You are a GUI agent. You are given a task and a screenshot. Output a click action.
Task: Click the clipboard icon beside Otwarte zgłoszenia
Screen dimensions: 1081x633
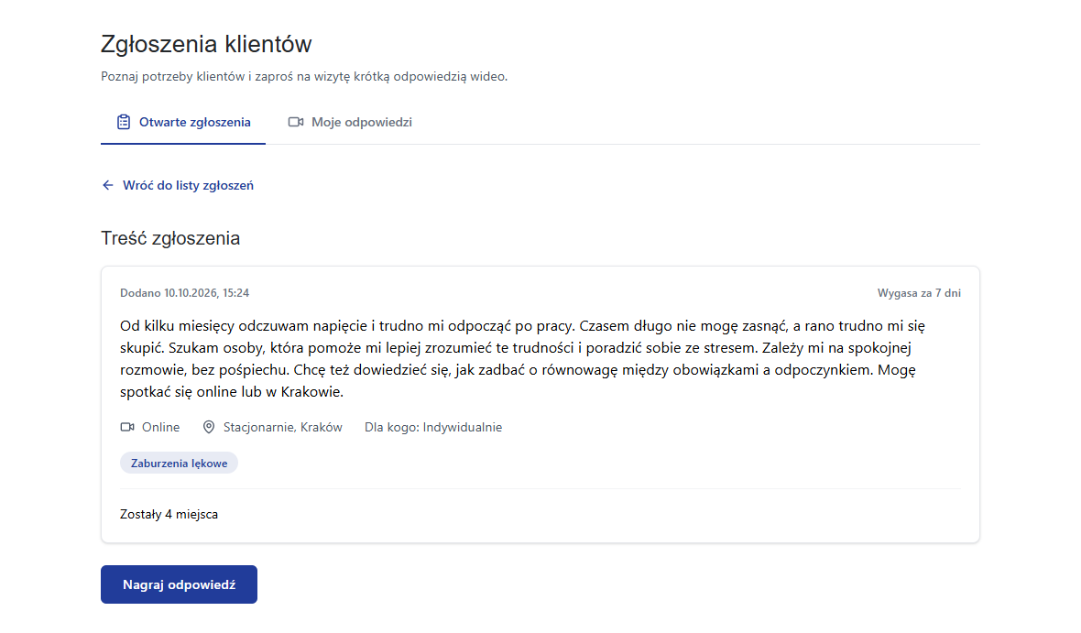point(124,122)
